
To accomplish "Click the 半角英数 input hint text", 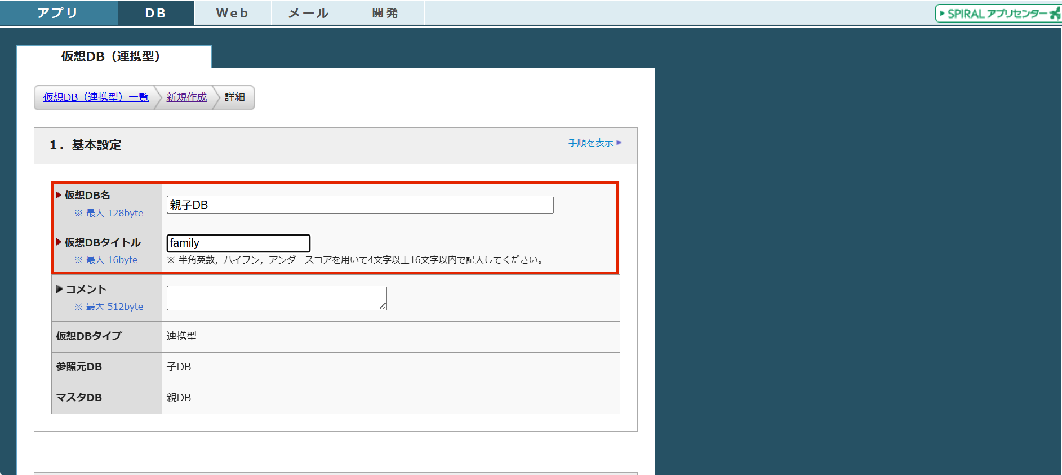I will (355, 260).
